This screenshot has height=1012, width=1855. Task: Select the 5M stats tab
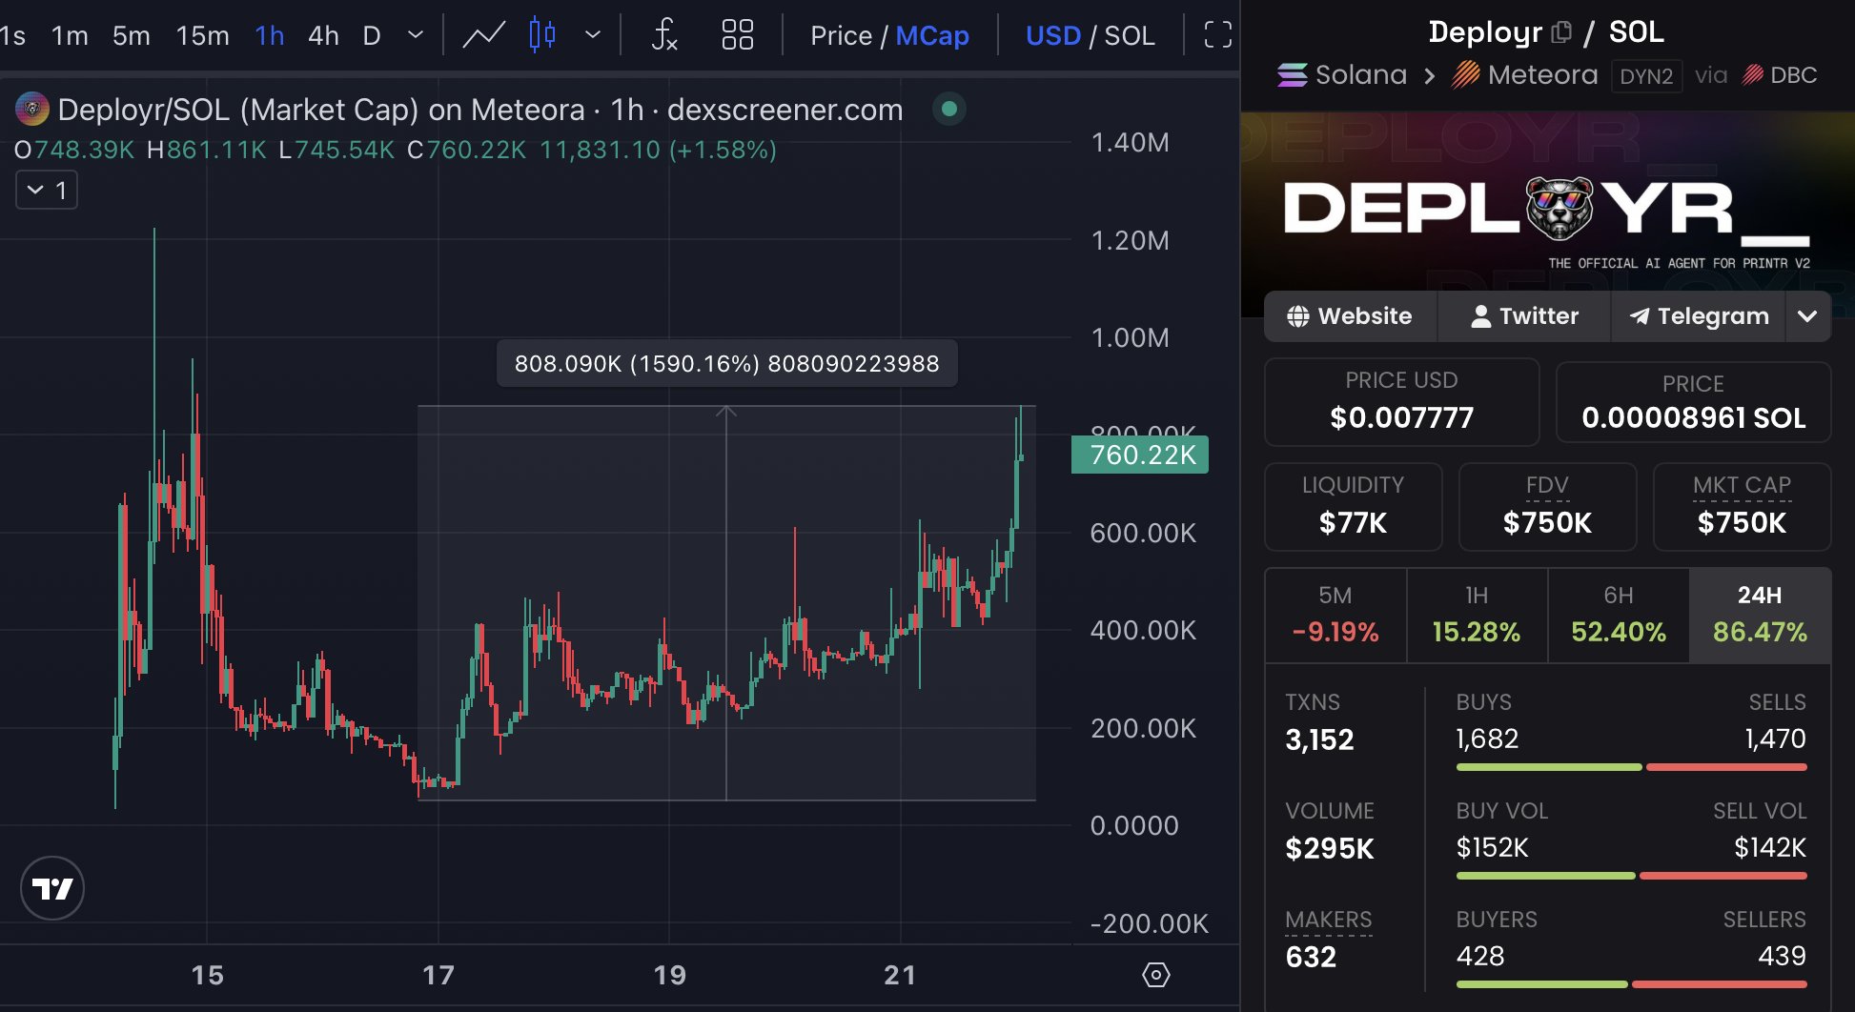(x=1335, y=615)
